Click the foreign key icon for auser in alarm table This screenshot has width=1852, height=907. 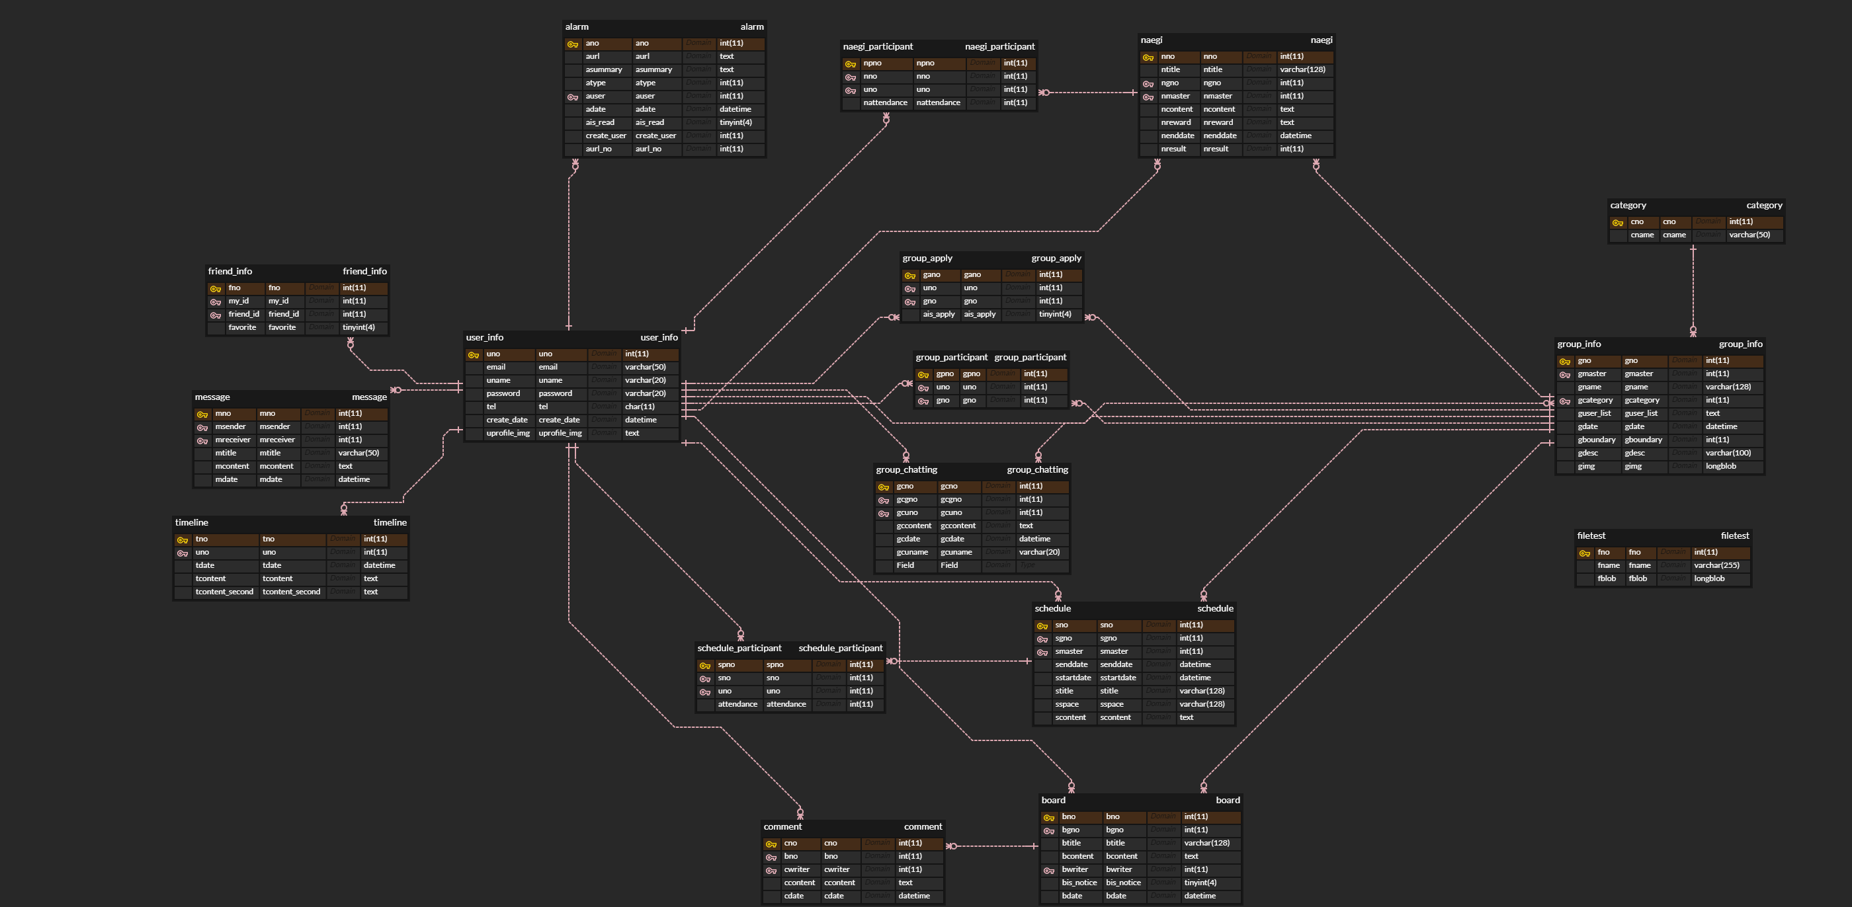click(573, 97)
